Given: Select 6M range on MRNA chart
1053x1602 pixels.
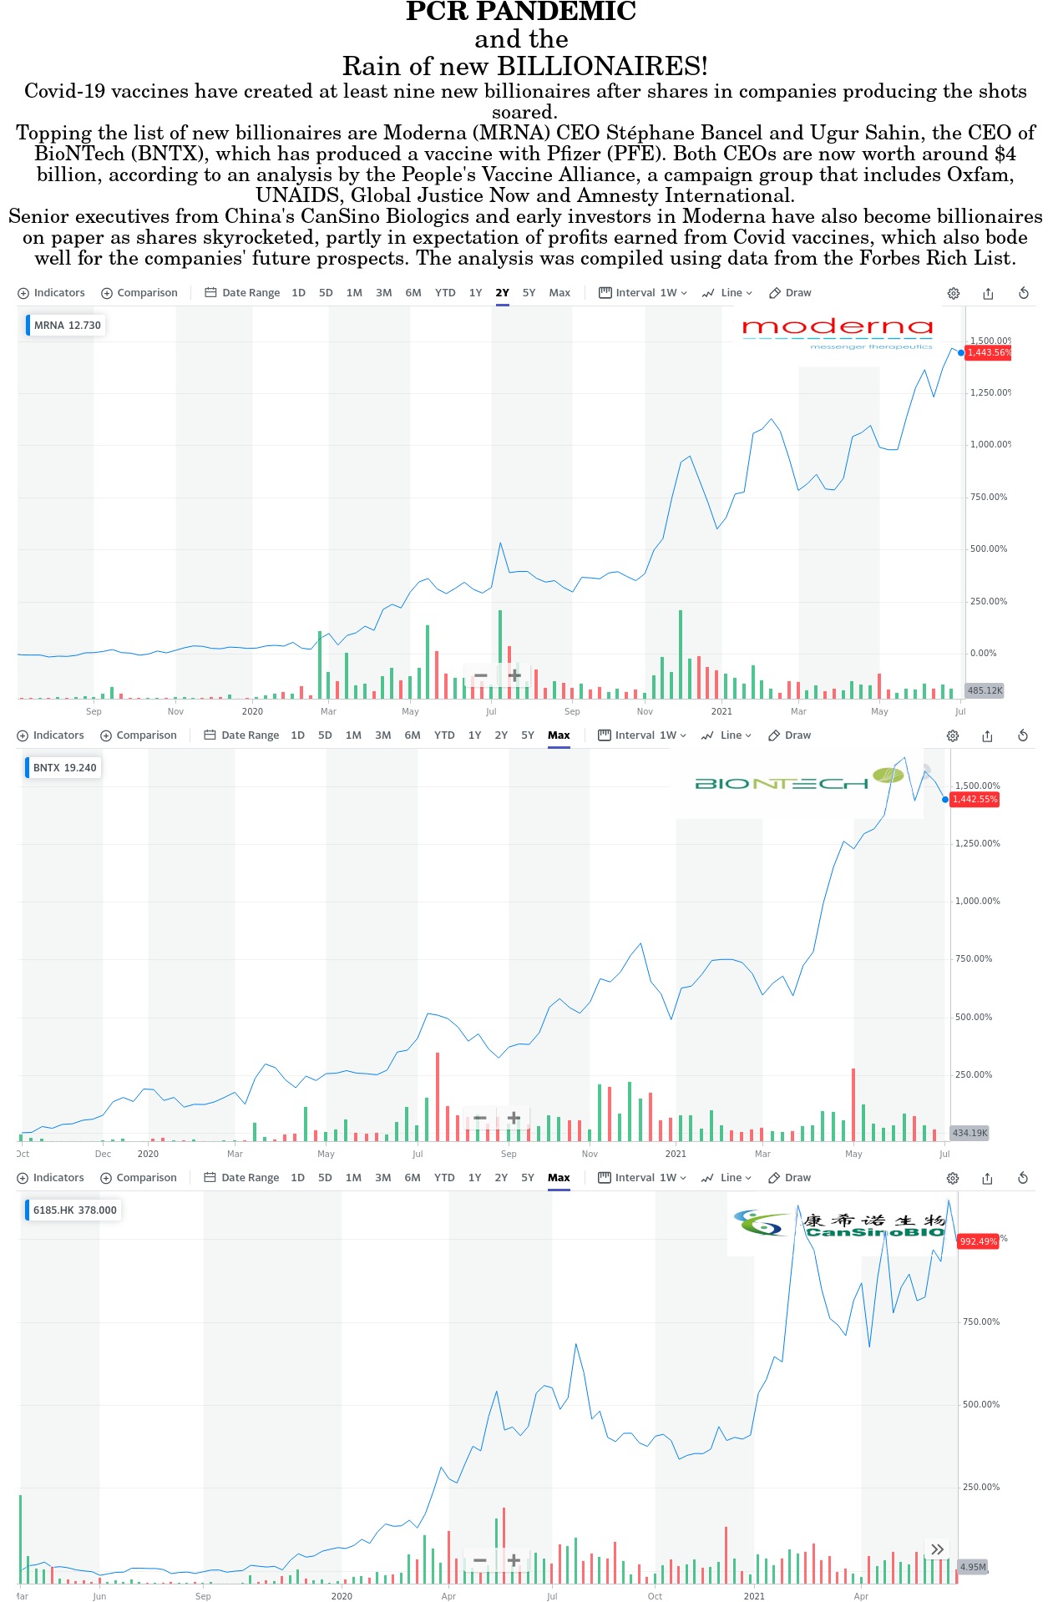Looking at the screenshot, I should [413, 293].
